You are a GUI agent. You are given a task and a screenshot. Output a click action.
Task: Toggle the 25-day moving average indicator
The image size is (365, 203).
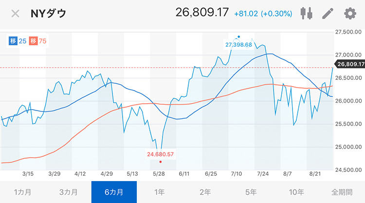point(18,41)
